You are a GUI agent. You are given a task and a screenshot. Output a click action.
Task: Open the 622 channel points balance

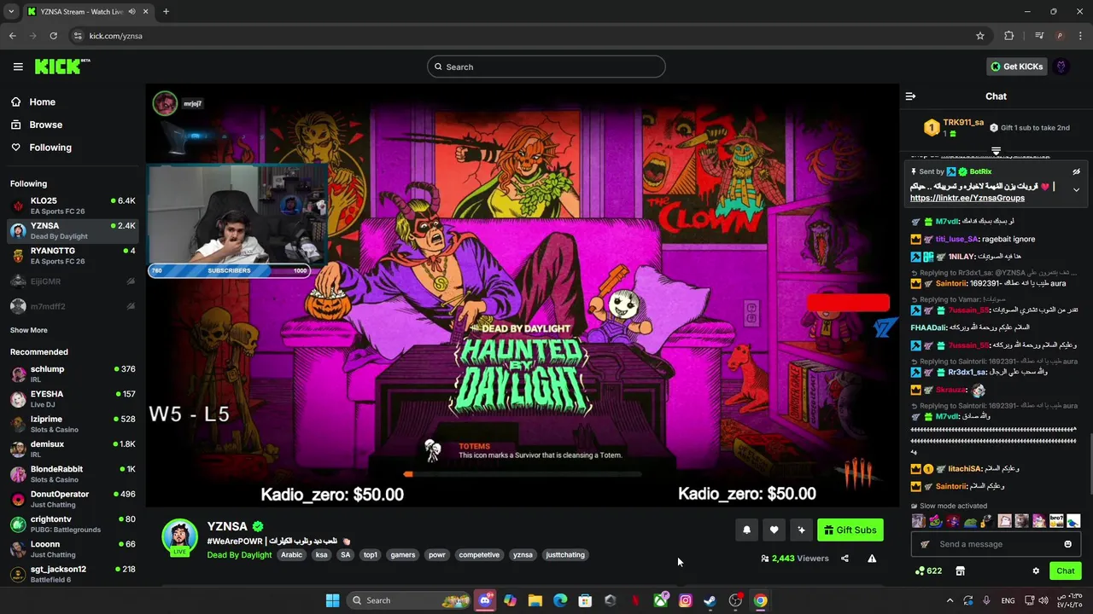[928, 571]
